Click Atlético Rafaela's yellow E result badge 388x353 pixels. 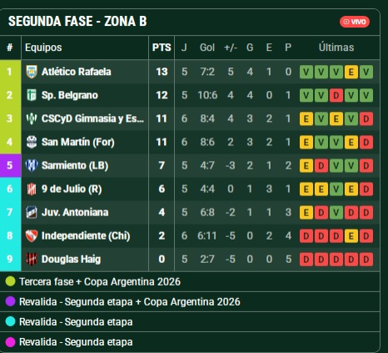(351, 72)
